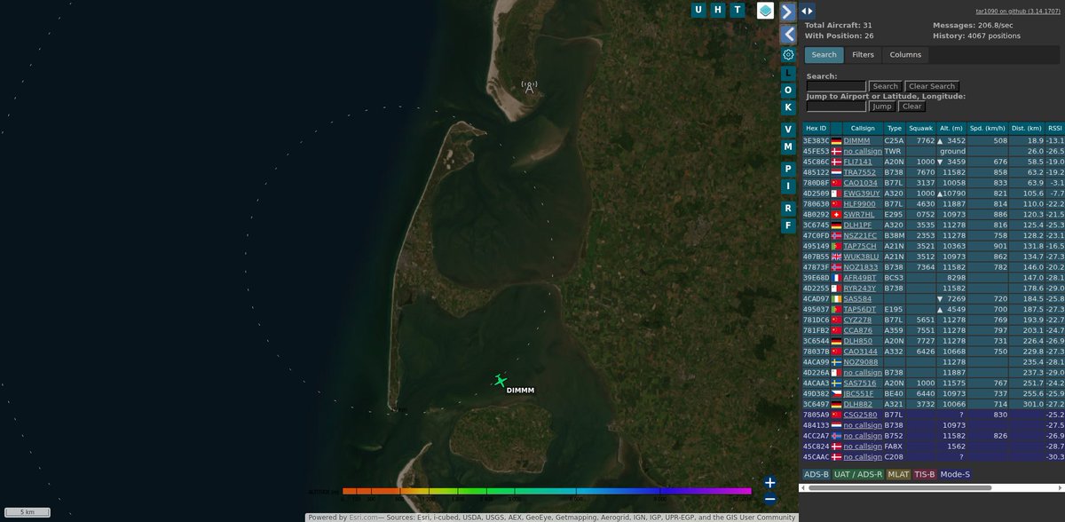This screenshot has width=1065, height=522.
Task: Select the AFR49BT aircraft row
Action: (x=933, y=278)
